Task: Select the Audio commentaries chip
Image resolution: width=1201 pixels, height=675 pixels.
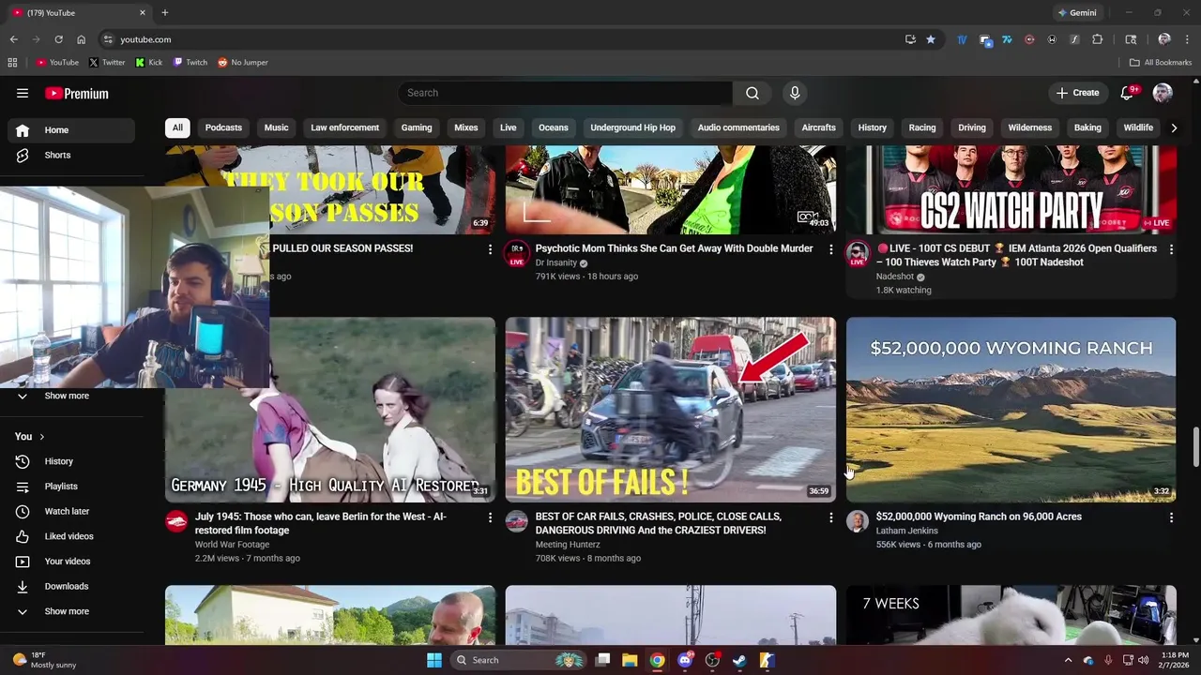Action: tap(738, 127)
